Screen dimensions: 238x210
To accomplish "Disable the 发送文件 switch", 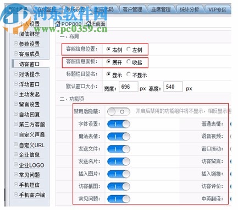I will point(119,149).
